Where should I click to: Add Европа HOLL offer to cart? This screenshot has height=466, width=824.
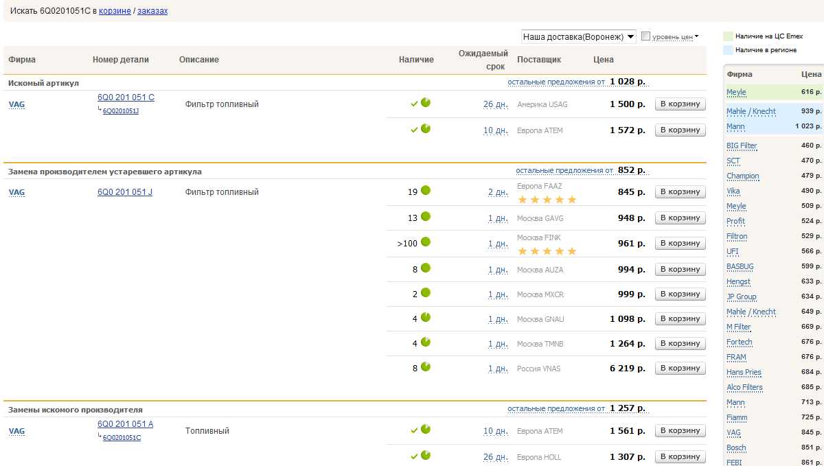[x=680, y=457]
